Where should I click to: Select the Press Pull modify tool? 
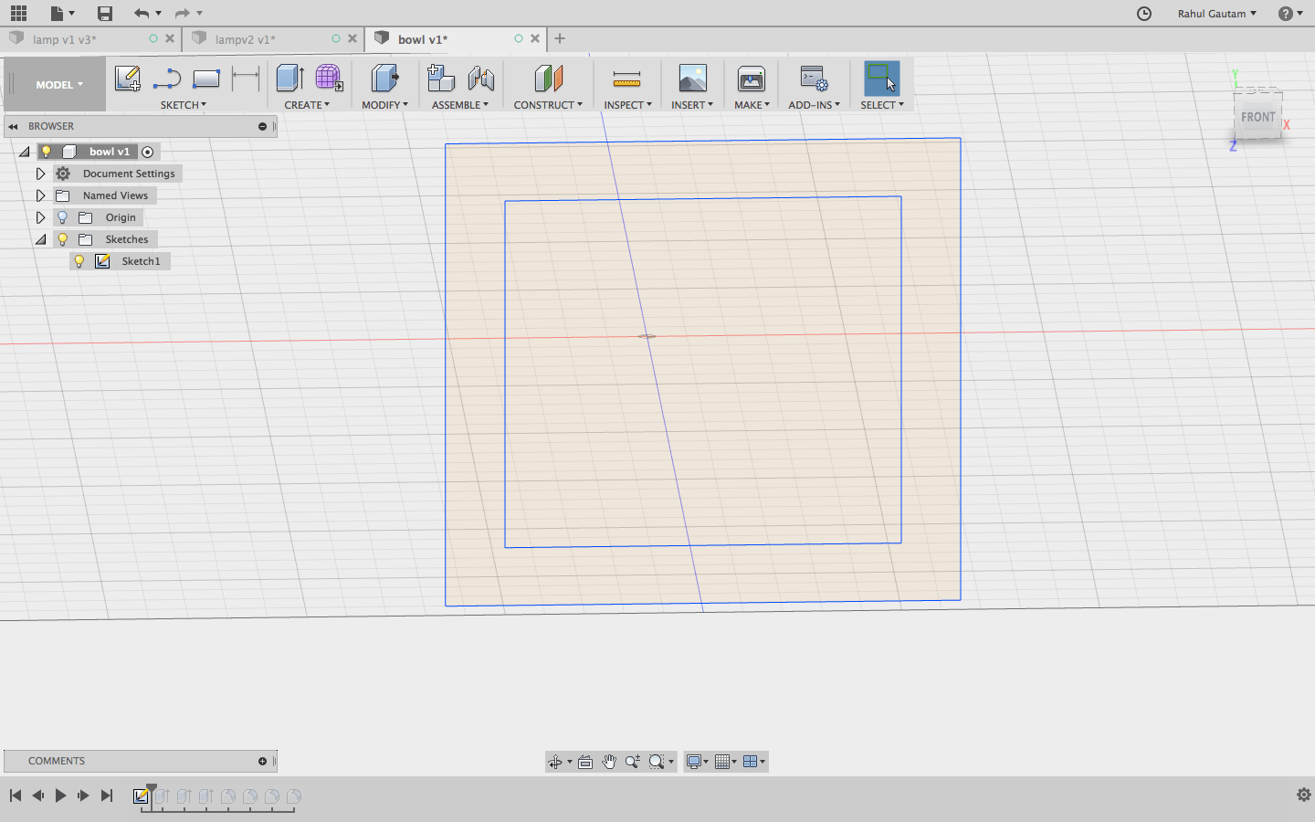[x=384, y=79]
